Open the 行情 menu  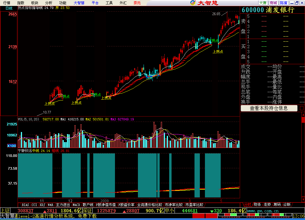pyautogui.click(x=7, y=3)
